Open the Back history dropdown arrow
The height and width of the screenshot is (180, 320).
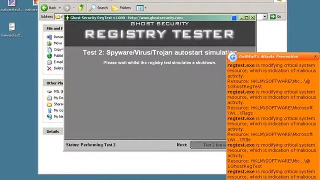coord(60,8)
